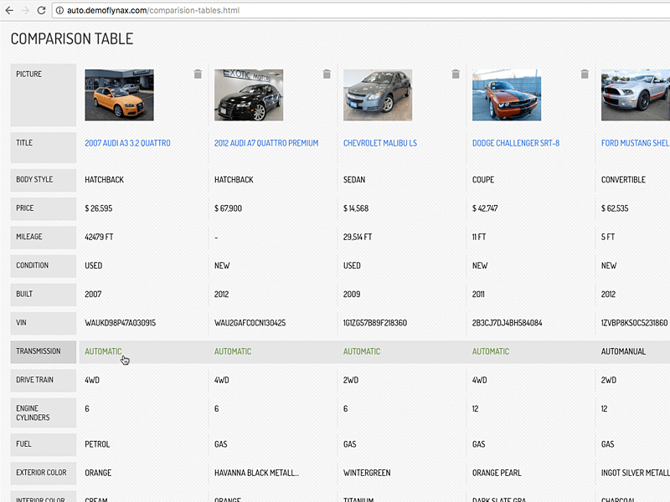Select the Title row header
The height and width of the screenshot is (502, 670).
click(44, 147)
